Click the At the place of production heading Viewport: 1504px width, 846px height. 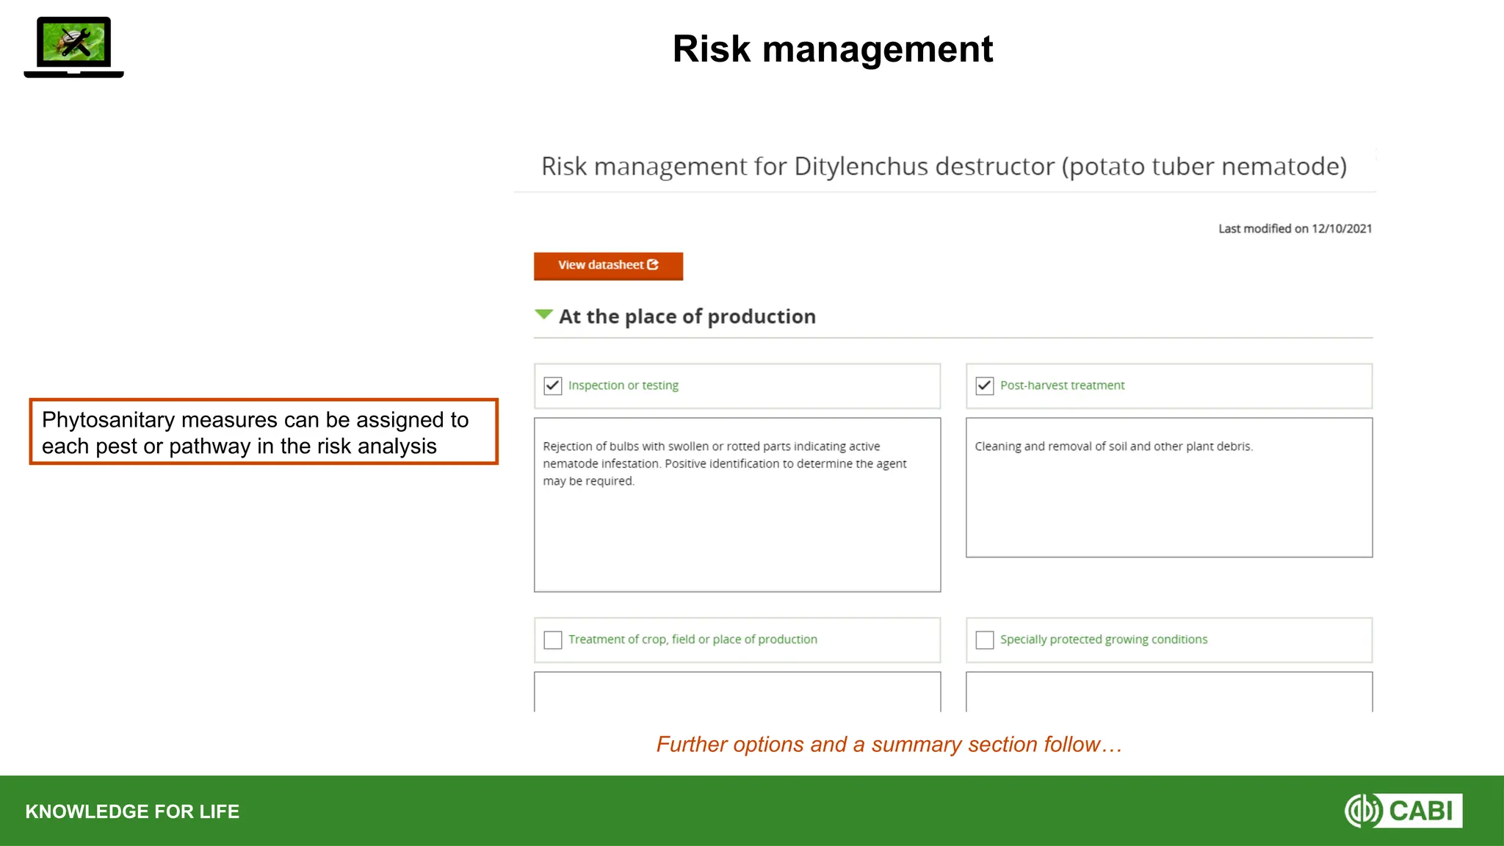[x=687, y=317]
